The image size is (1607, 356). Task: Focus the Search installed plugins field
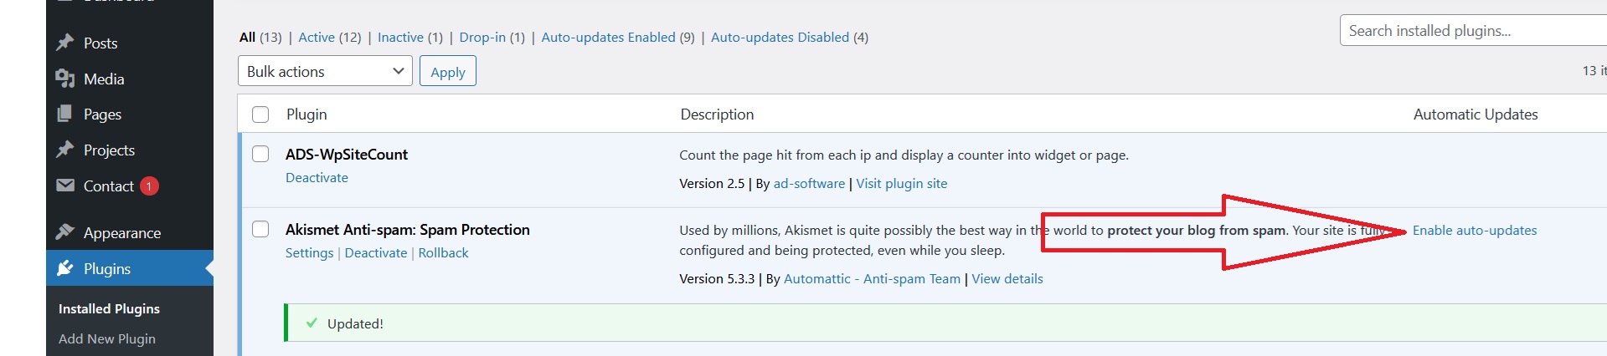point(1473,30)
